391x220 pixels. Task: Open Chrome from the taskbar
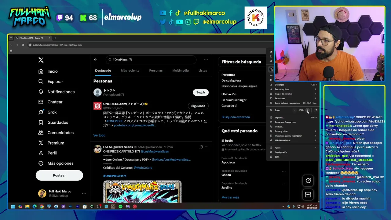point(42,207)
